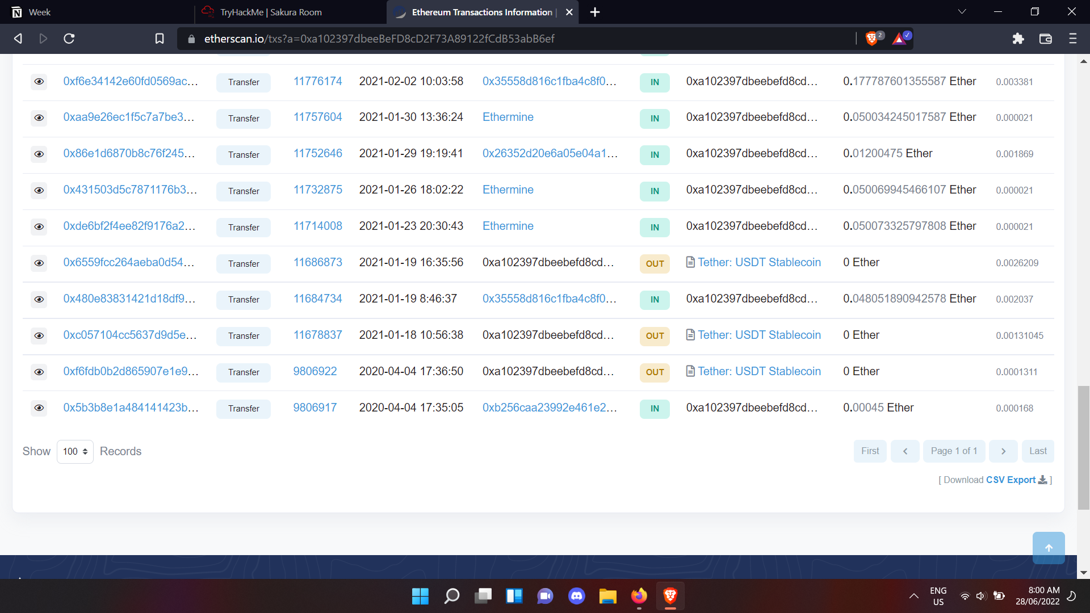The height and width of the screenshot is (613, 1090).
Task: Toggle eye preview for 0x86e1d6870b8c76f245 transaction
Action: point(39,154)
